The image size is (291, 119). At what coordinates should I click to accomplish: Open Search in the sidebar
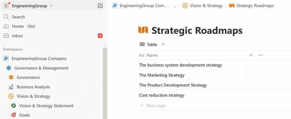(x=18, y=17)
